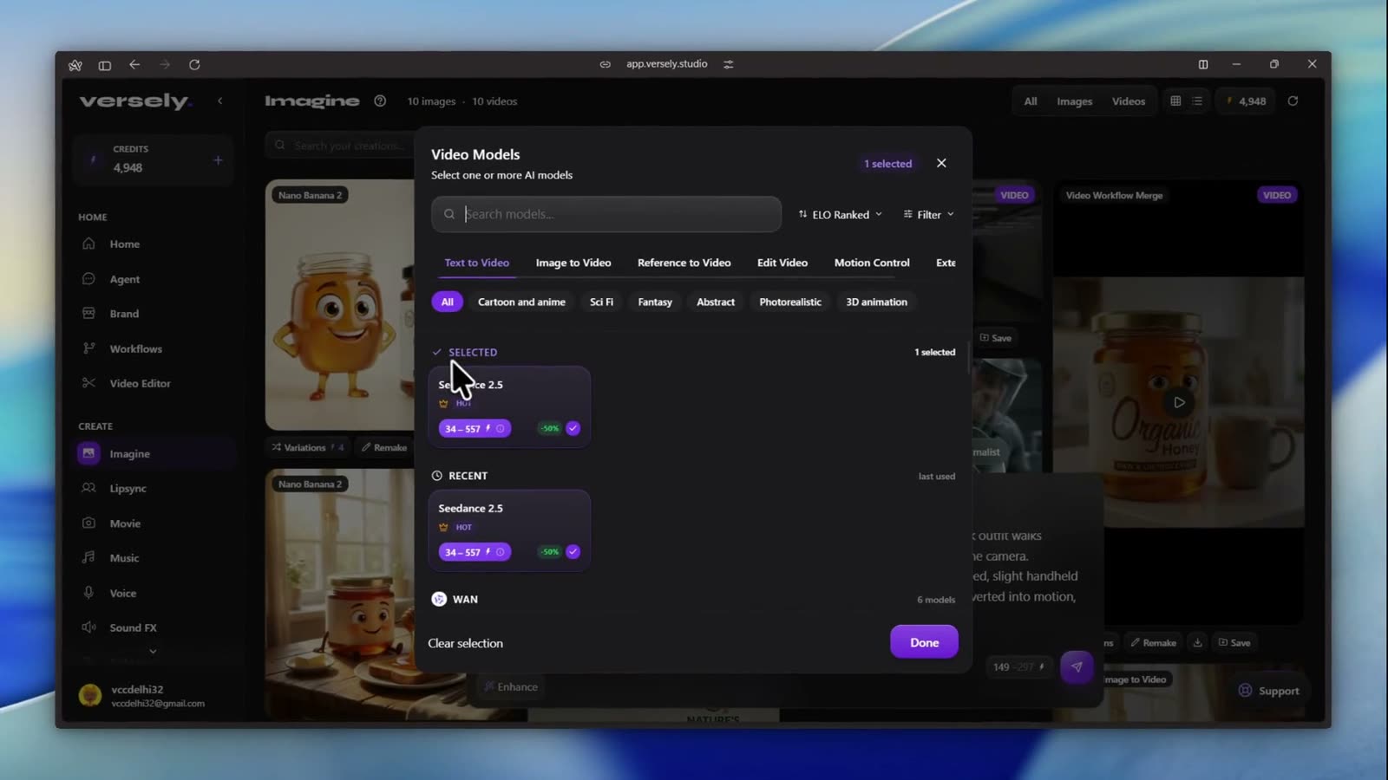Open Workflows from sidebar
The image size is (1388, 780).
pyautogui.click(x=135, y=348)
